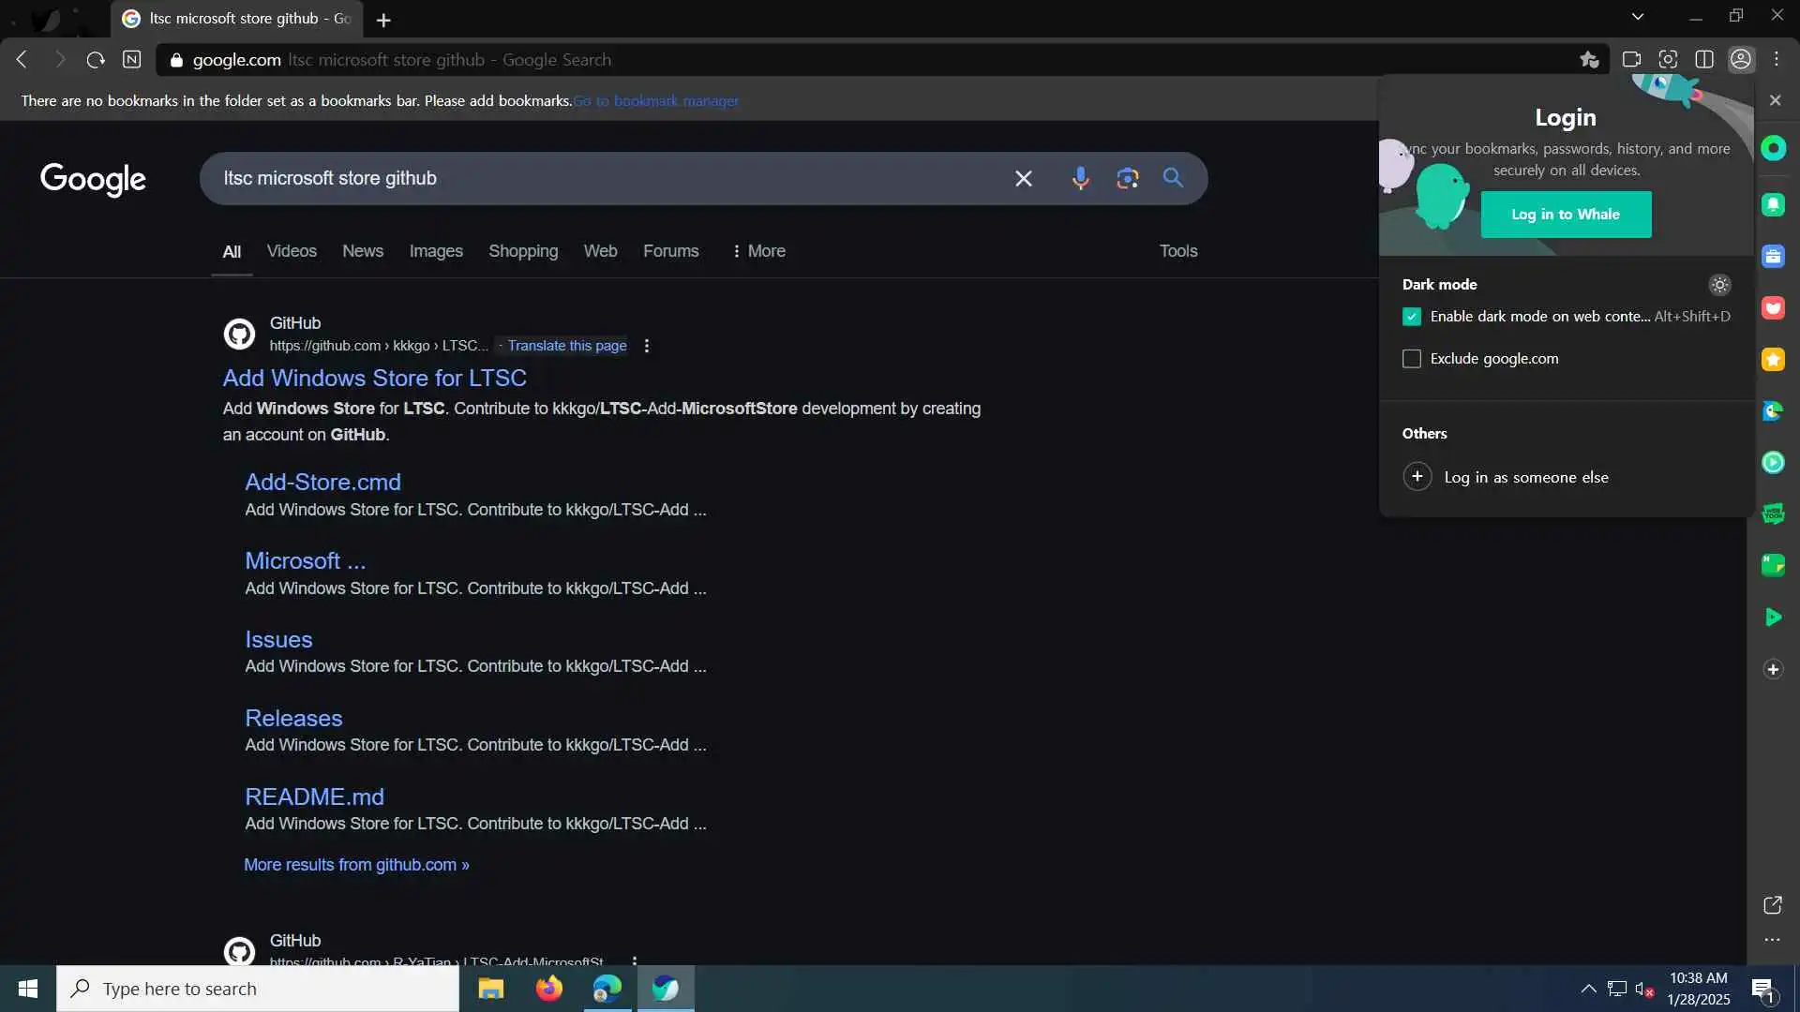This screenshot has width=1800, height=1012.
Task: Open the tab search chevron dropdown
Action: click(1638, 16)
